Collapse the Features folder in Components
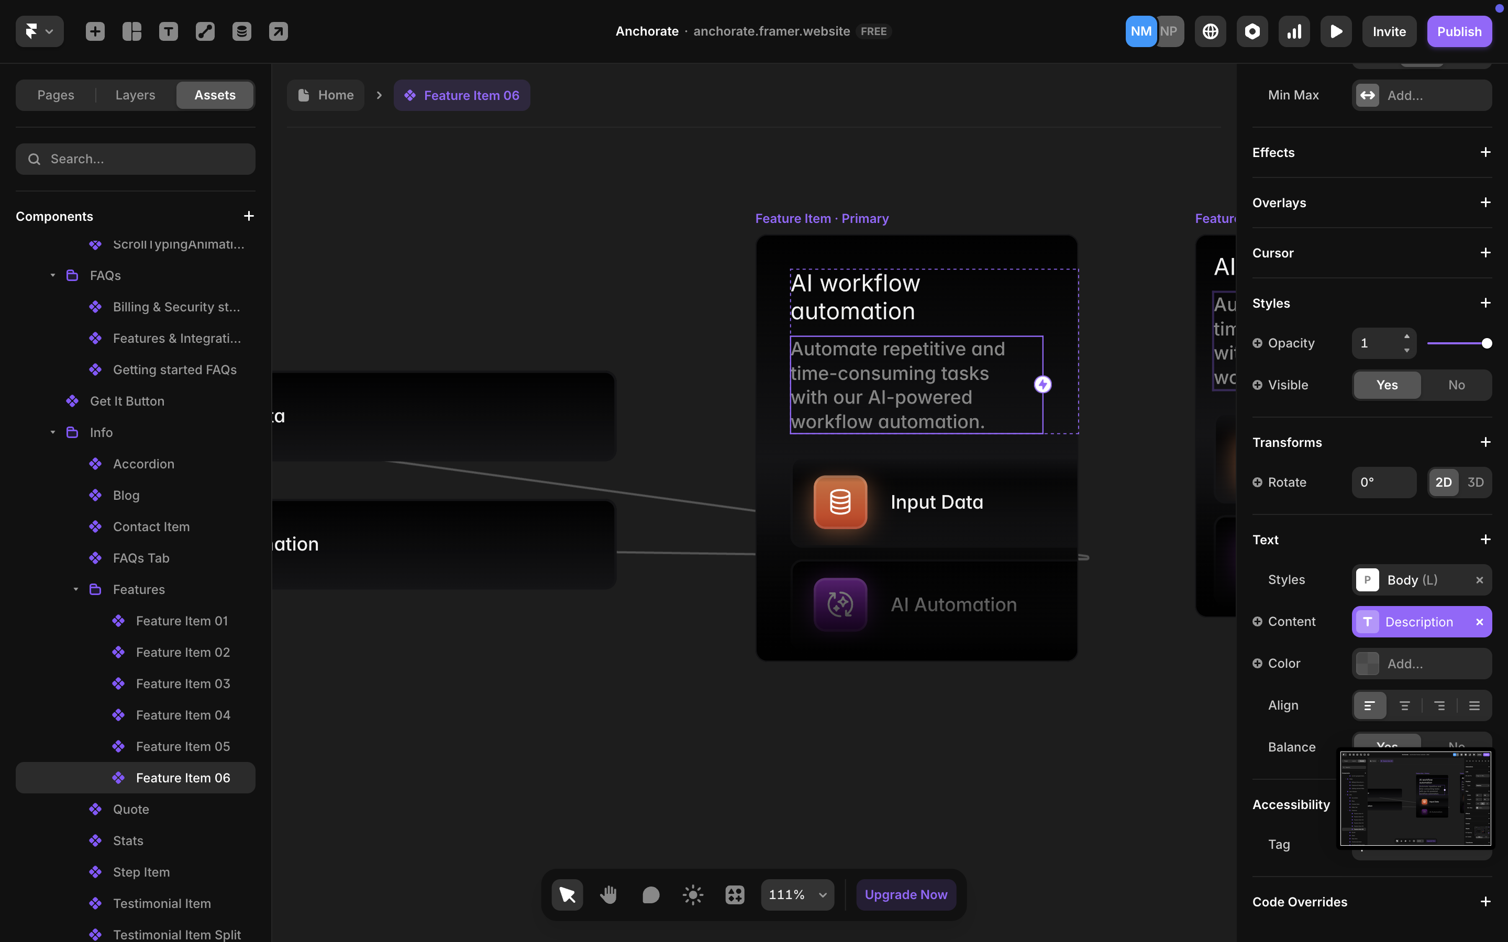This screenshot has height=942, width=1508. tap(76, 589)
